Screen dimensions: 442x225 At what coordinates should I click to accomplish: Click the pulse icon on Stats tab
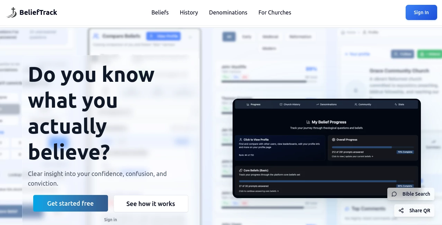coord(396,104)
